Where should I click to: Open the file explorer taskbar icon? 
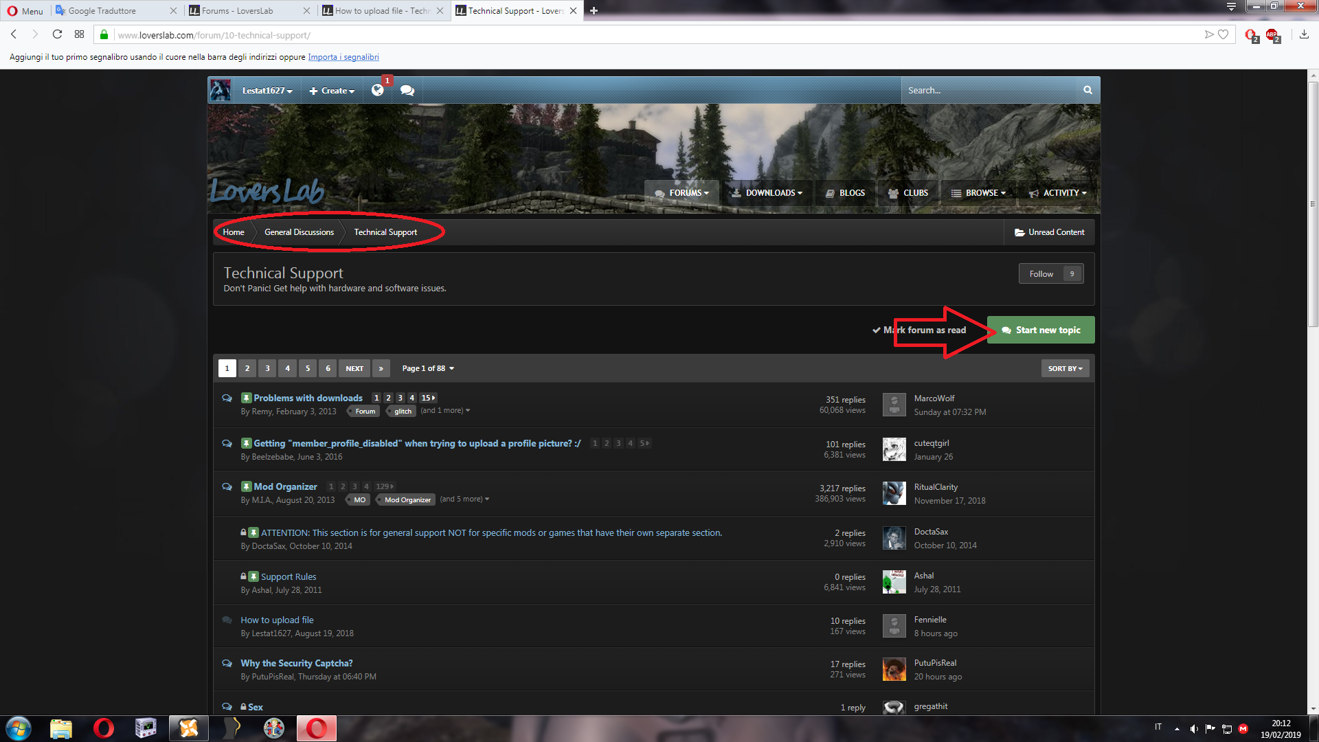[x=61, y=728]
